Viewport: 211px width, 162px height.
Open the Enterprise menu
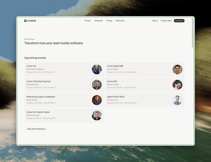point(99,21)
